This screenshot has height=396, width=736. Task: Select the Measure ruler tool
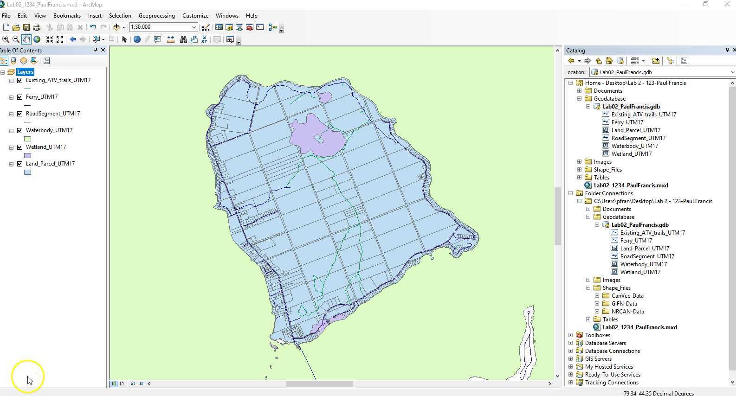pyautogui.click(x=171, y=39)
